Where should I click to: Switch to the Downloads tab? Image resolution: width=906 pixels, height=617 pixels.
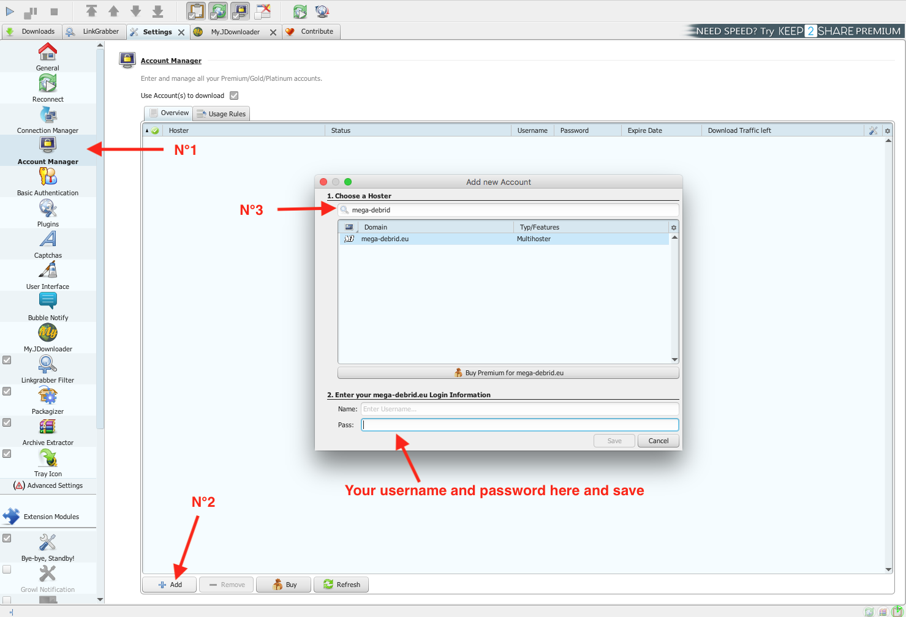point(31,31)
